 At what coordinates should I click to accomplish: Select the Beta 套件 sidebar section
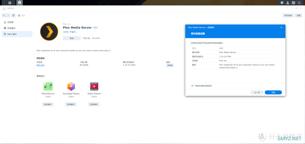17,34
